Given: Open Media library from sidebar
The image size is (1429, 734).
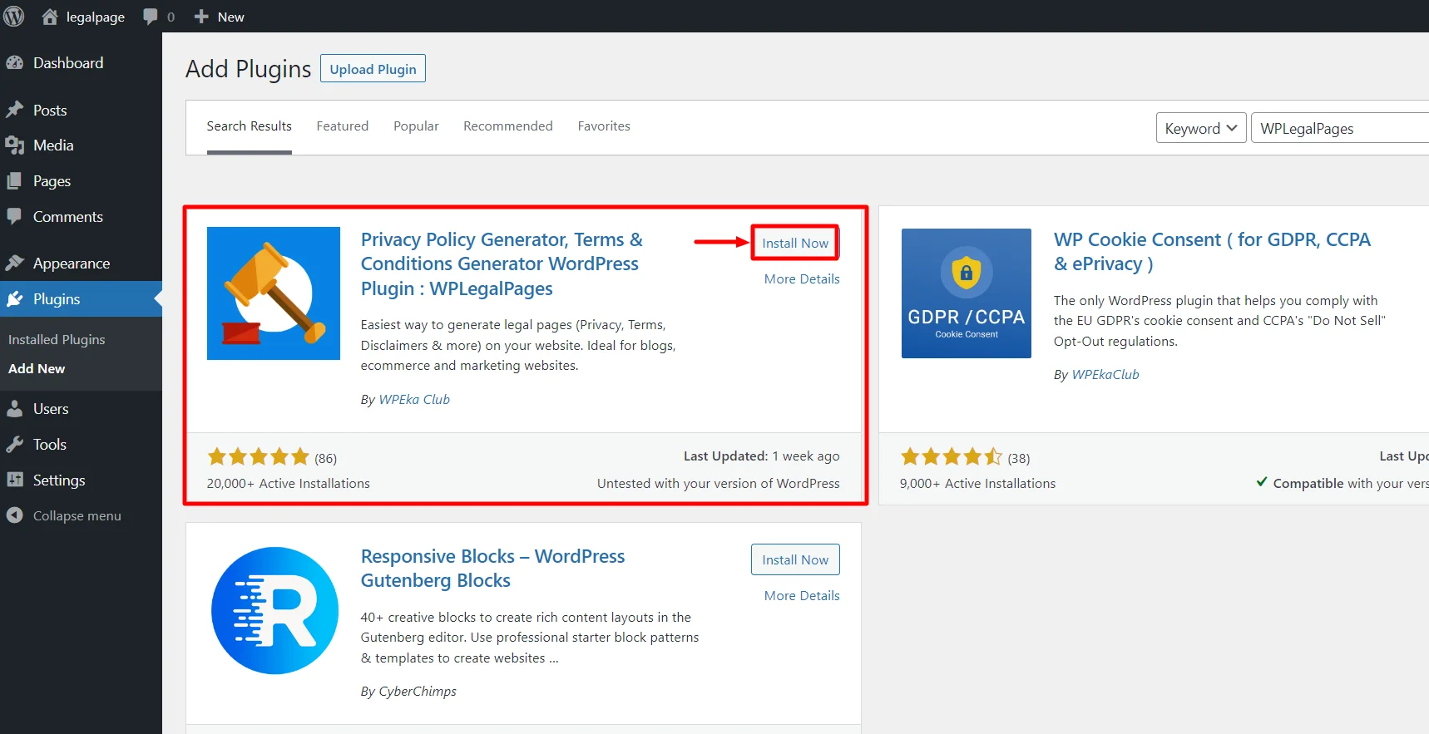Looking at the screenshot, I should coord(53,145).
